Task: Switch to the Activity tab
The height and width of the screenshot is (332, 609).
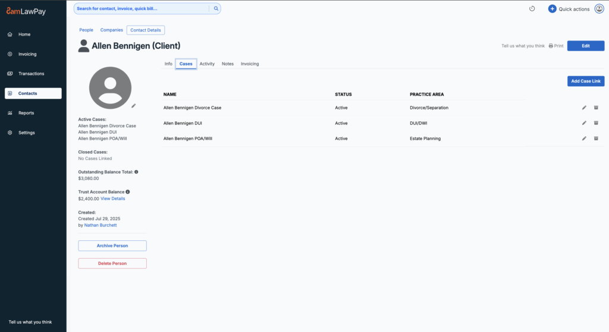Action: pyautogui.click(x=207, y=64)
